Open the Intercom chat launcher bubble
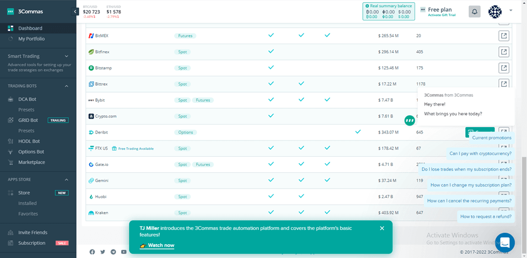The width and height of the screenshot is (527, 258). pos(505,242)
